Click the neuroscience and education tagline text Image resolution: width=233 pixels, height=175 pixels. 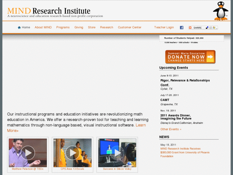pyautogui.click(x=55, y=16)
